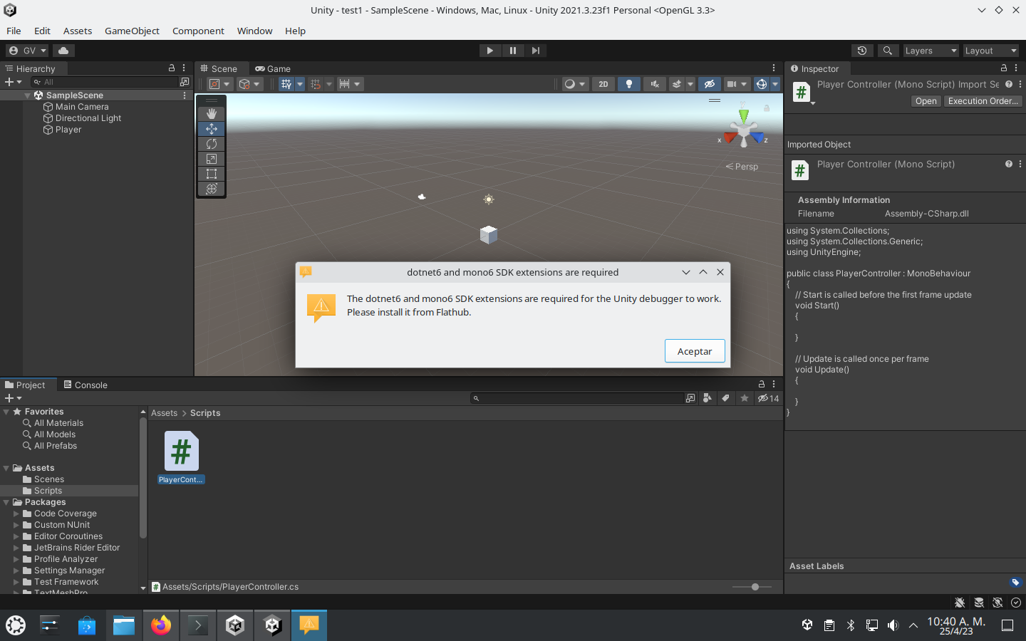The width and height of the screenshot is (1026, 641).
Task: Open Firefox from taskbar
Action: click(161, 625)
